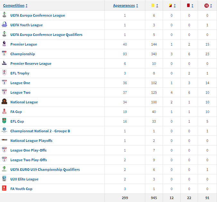Open Premier League competition link
This screenshot has width=217, height=202.
pos(24,44)
